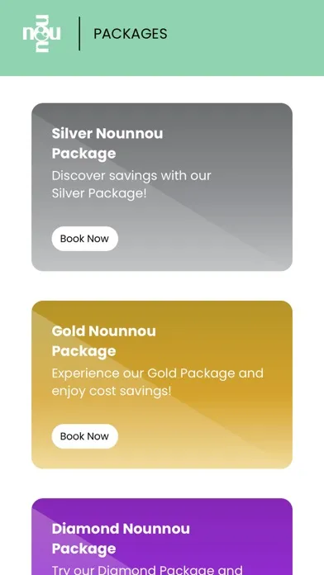The image size is (324, 575).
Task: Open the Diamond Nounou Package heading
Action: pos(121,539)
